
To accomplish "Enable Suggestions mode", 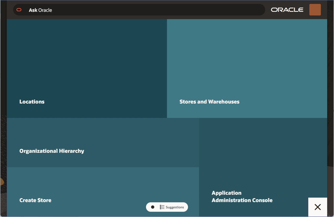I will 167,207.
